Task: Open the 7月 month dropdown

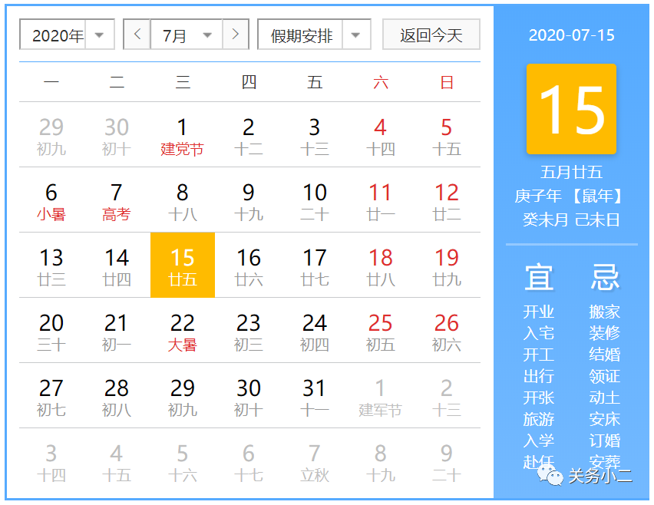Action: pos(187,35)
